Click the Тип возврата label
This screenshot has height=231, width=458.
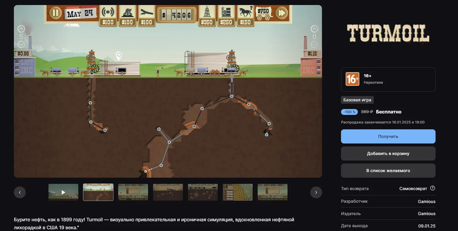355,189
